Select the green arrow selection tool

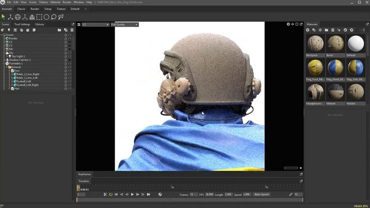pyautogui.click(x=3, y=17)
